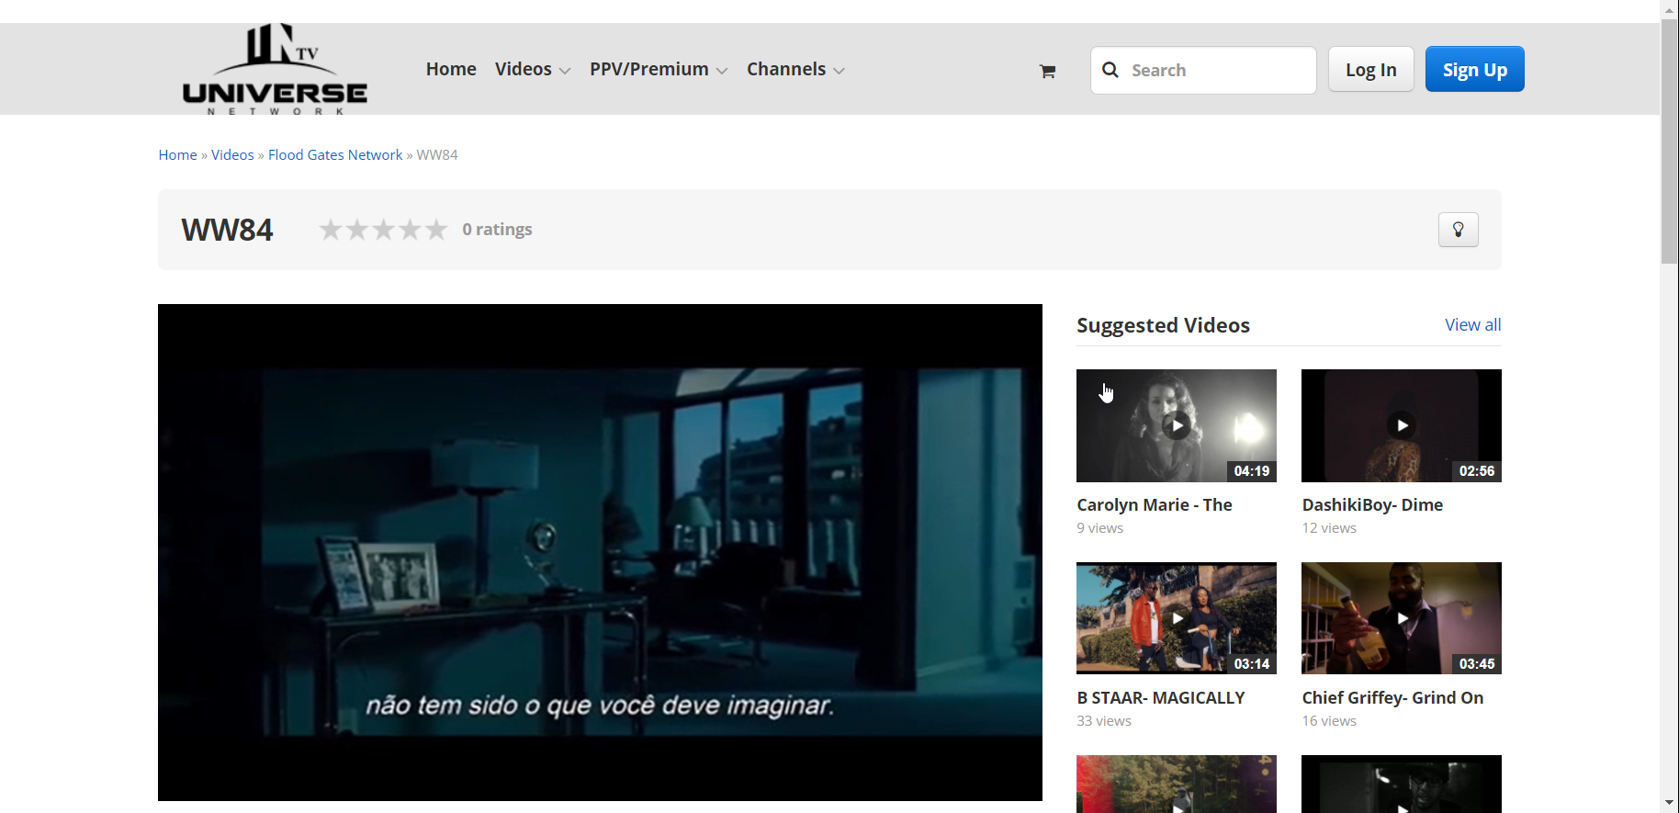
Task: Click the scrollbar down arrow
Action: click(x=1669, y=803)
